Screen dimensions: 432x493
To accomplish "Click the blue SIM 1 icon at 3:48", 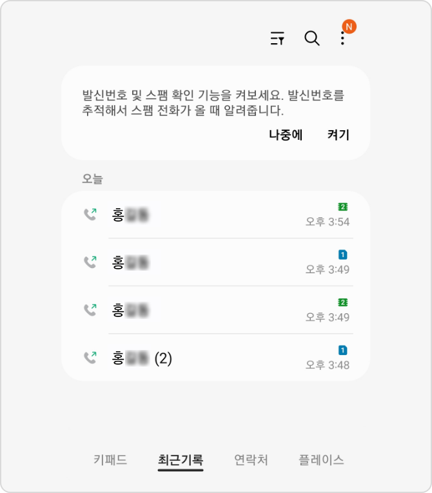I will tap(343, 350).
